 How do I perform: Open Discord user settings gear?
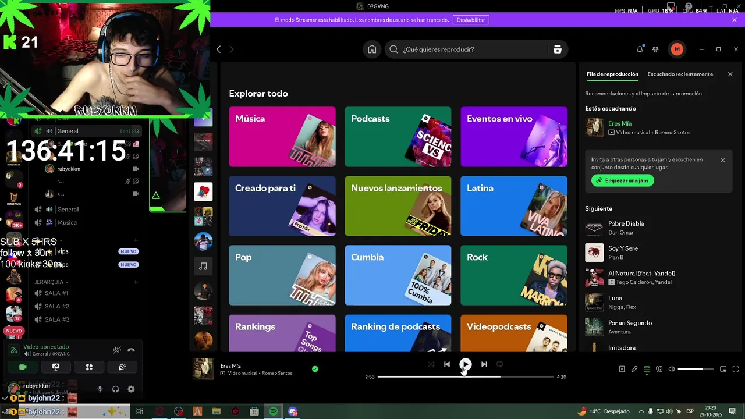tap(131, 389)
